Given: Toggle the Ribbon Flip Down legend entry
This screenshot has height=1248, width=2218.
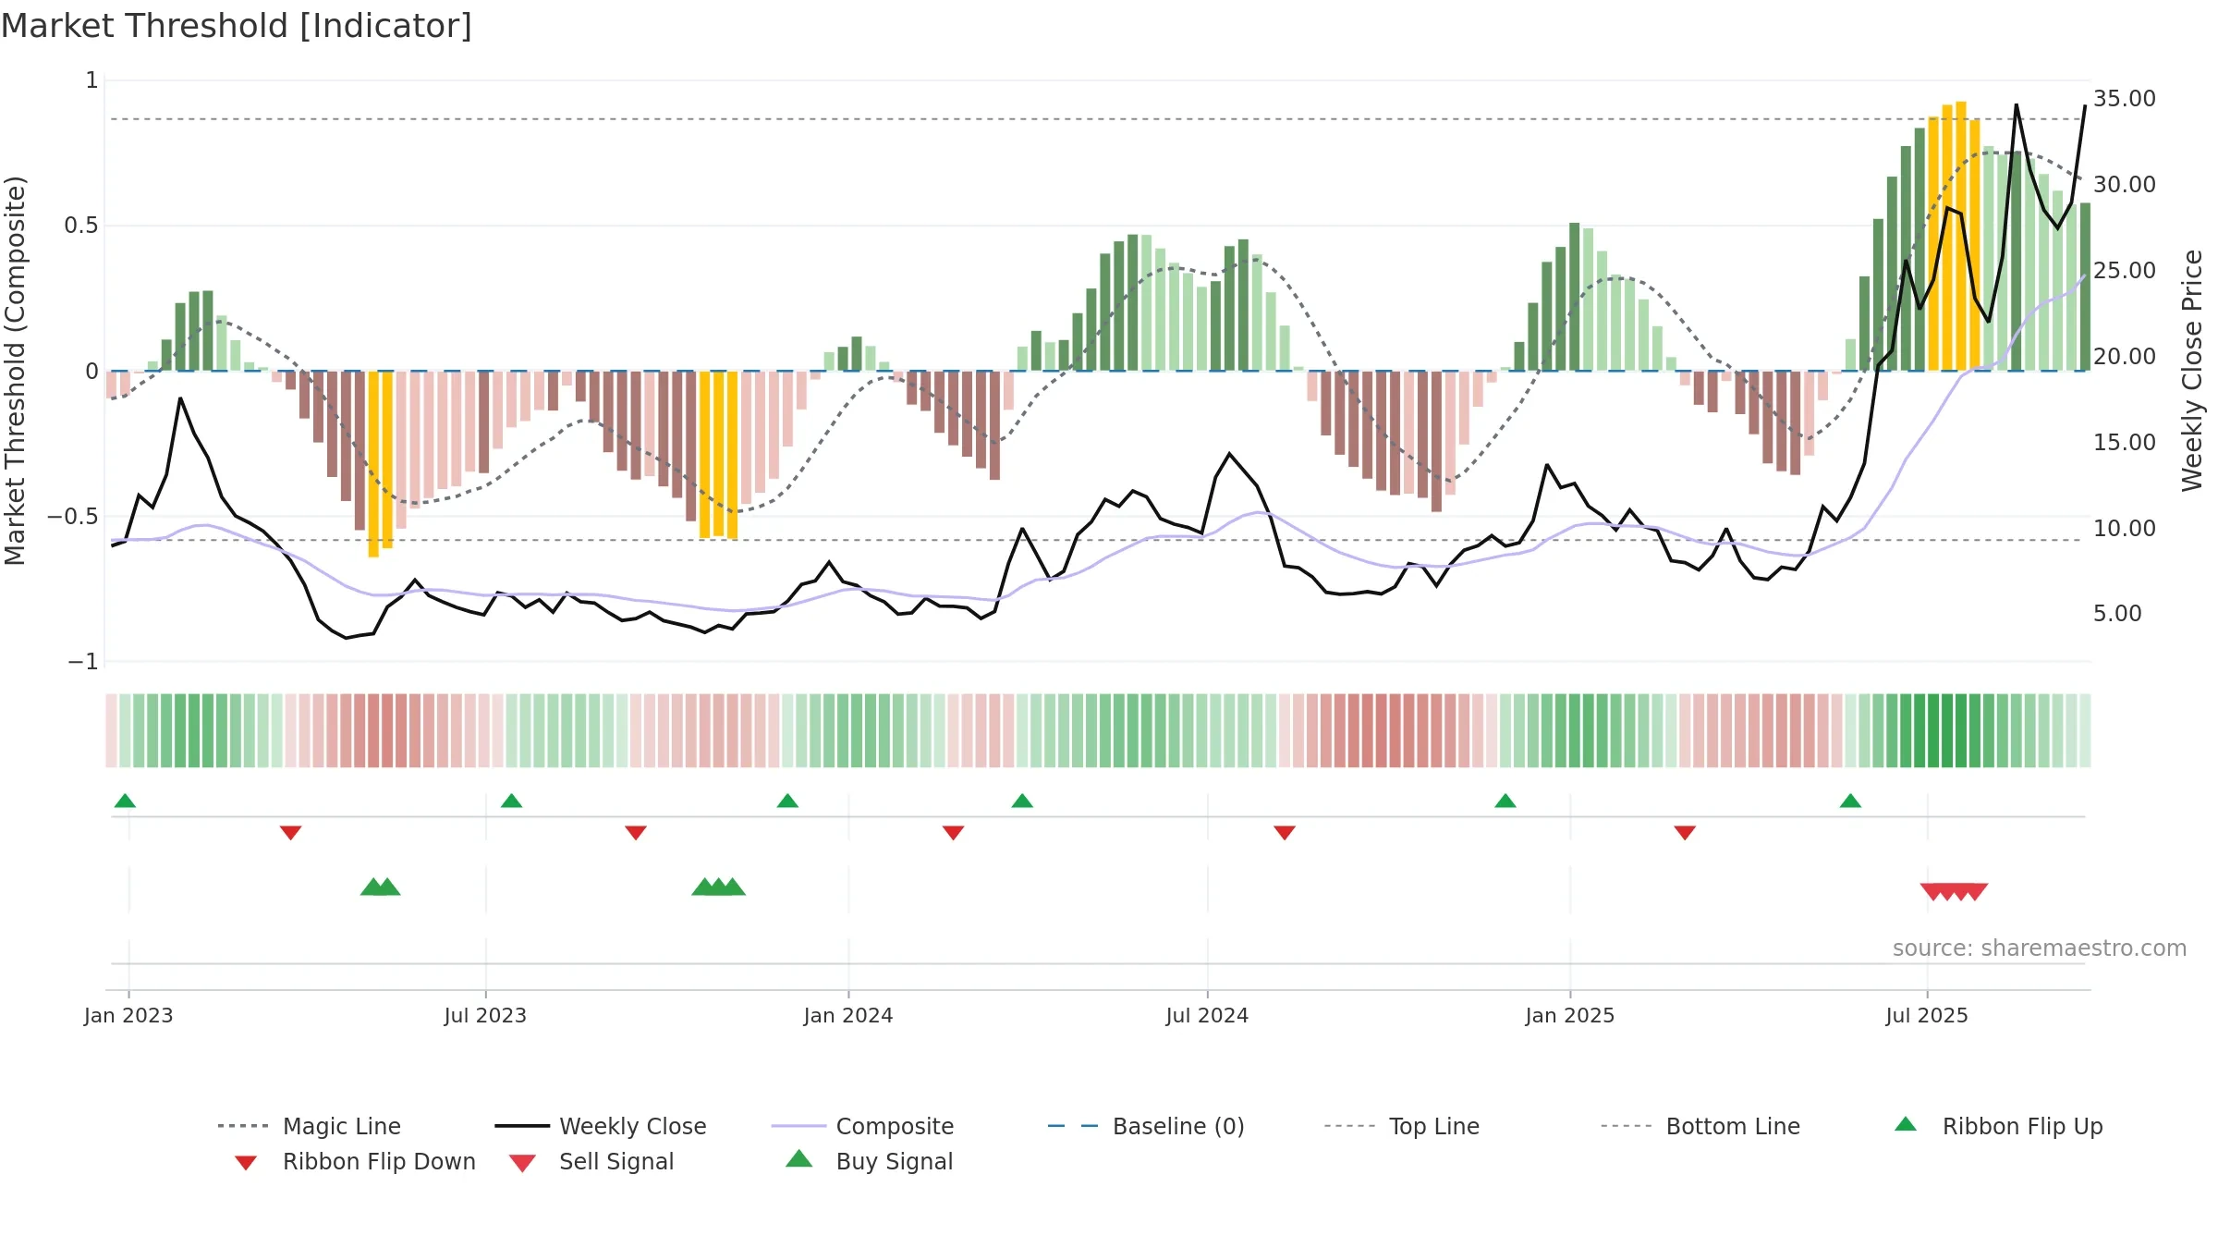Looking at the screenshot, I should point(355,1161).
